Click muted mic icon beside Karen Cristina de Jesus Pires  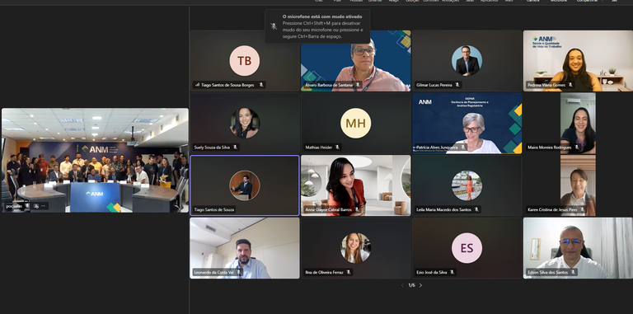582,209
